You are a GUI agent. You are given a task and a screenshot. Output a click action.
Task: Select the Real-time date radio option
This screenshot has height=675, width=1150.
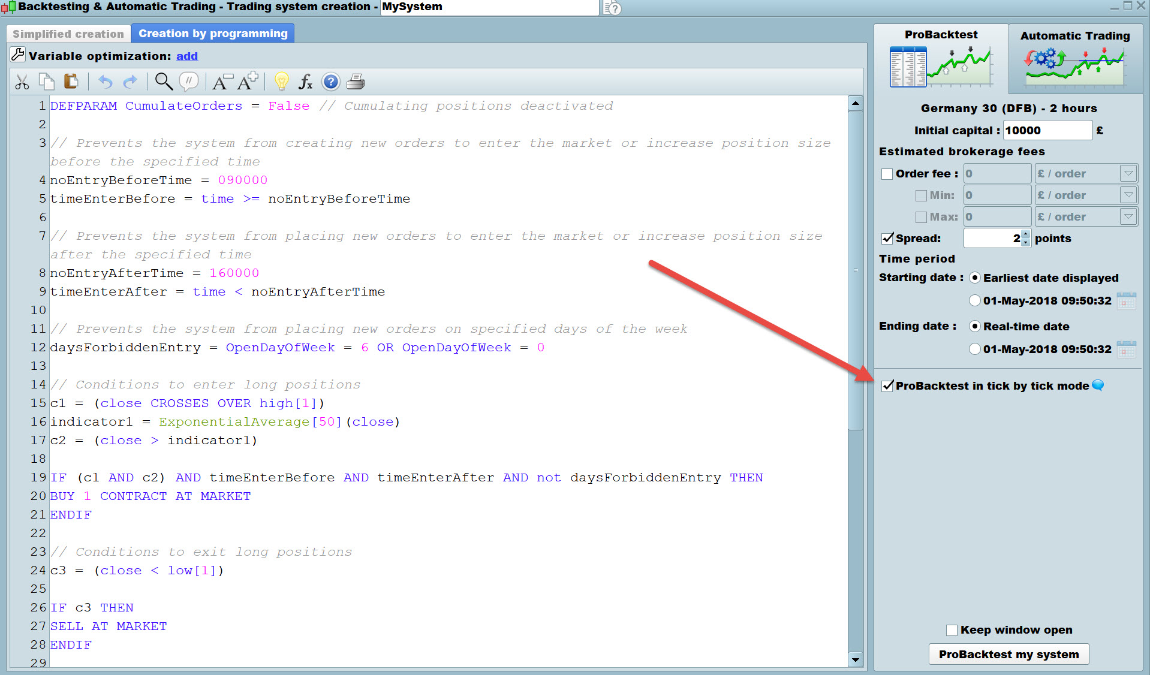[975, 326]
